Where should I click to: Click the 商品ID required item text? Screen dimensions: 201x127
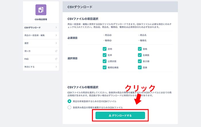pos(108,35)
